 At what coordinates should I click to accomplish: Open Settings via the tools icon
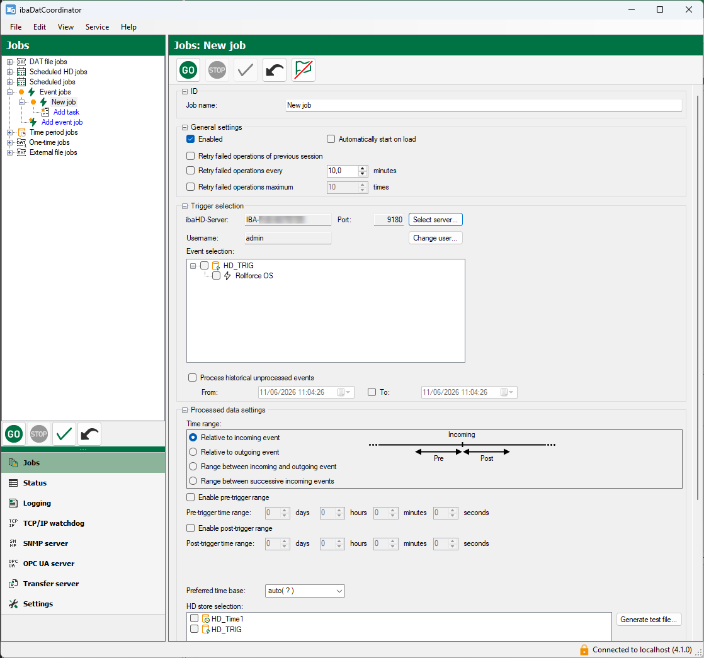tap(13, 604)
